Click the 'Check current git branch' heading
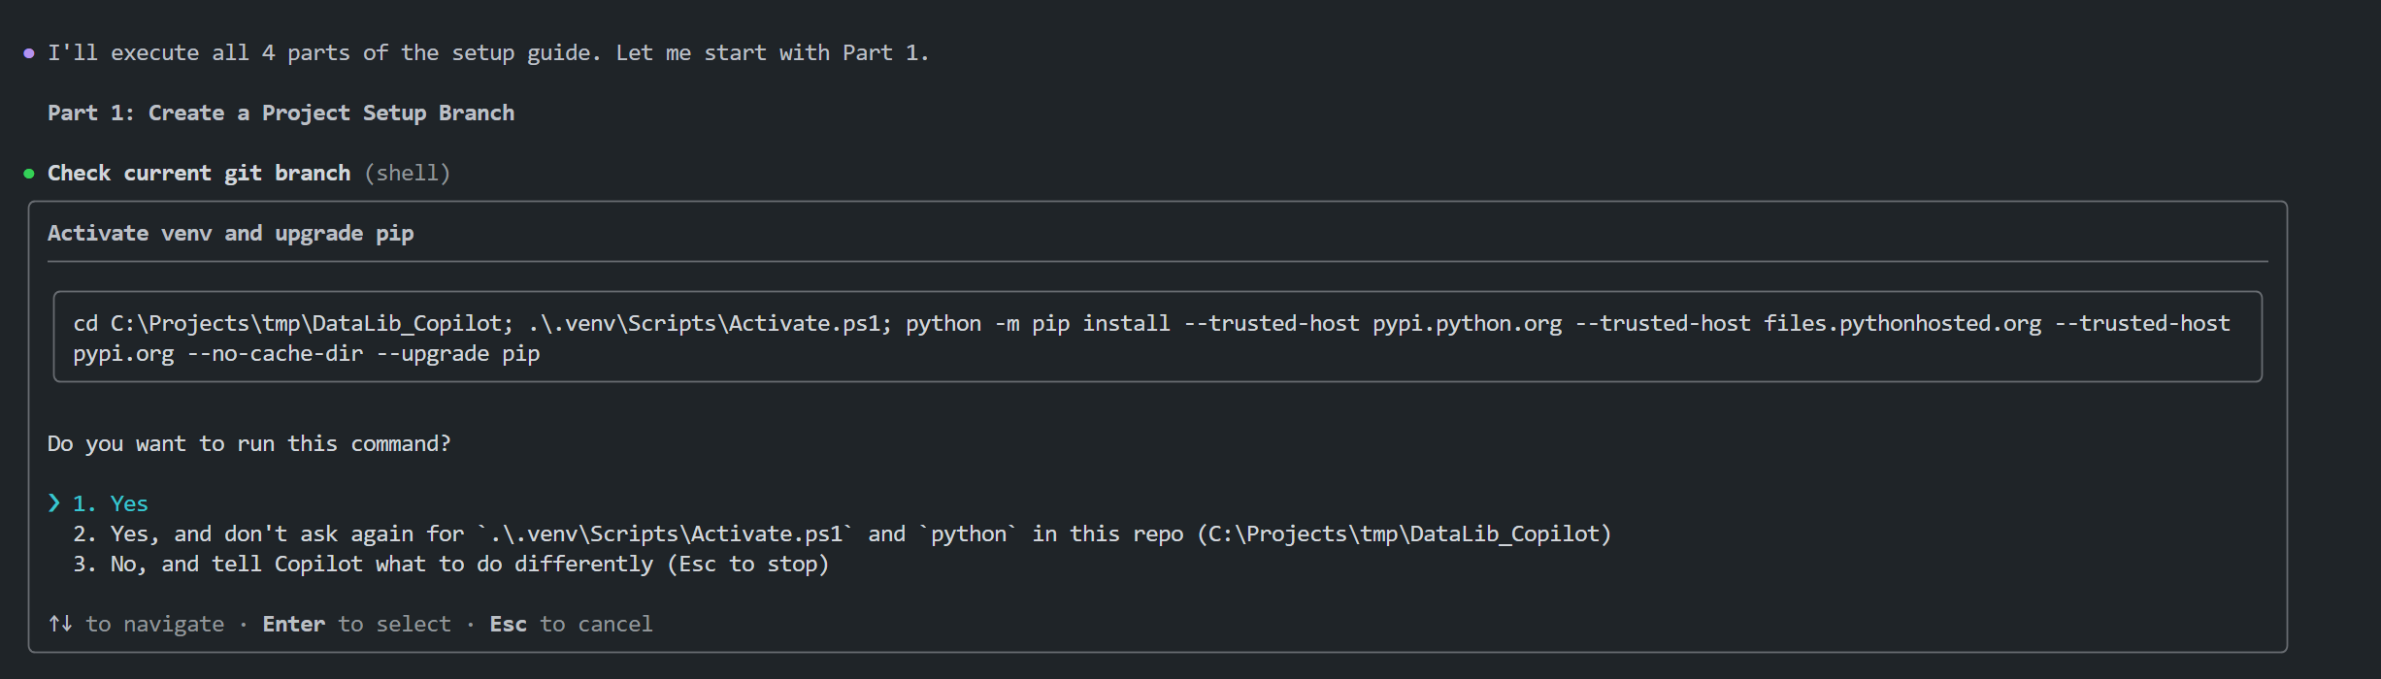 tap(199, 173)
